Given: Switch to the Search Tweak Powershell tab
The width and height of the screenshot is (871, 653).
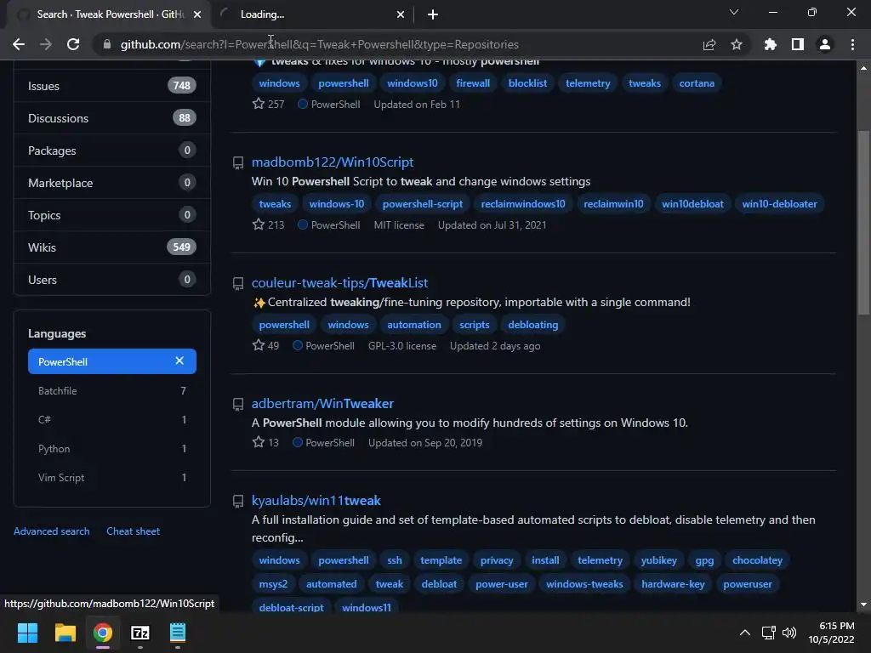Looking at the screenshot, I should click(110, 14).
